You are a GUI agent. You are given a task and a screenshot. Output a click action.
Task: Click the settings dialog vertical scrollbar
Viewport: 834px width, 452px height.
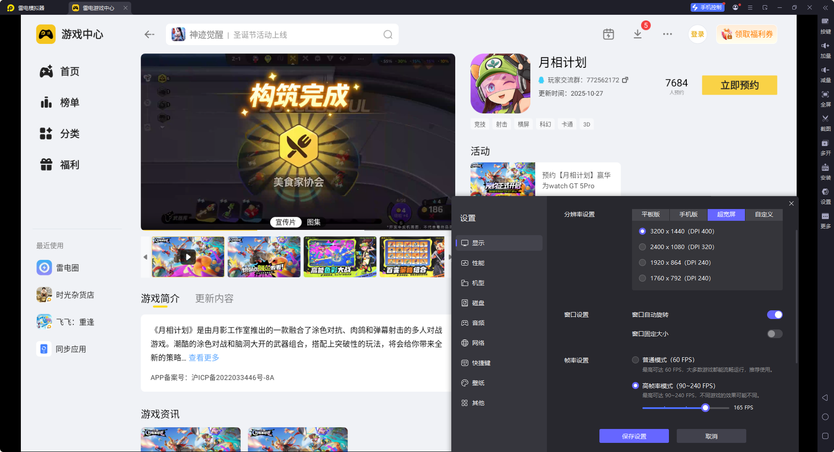click(x=797, y=296)
